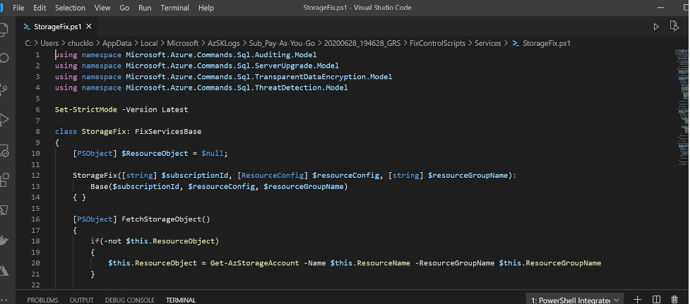Open the PowerShell command explorer icon
The height and width of the screenshot is (304, 690).
tap(4, 210)
